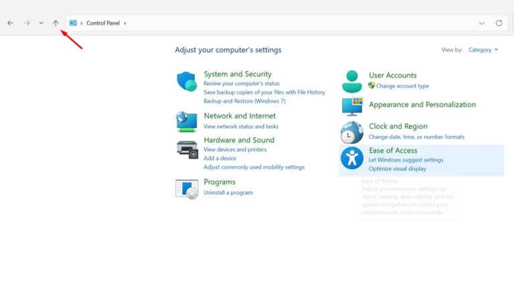
Task: Click the Control Panel icon in address bar
Action: (x=73, y=23)
